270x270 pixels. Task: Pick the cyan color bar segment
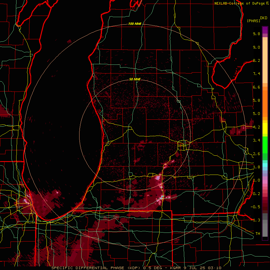point(265,165)
